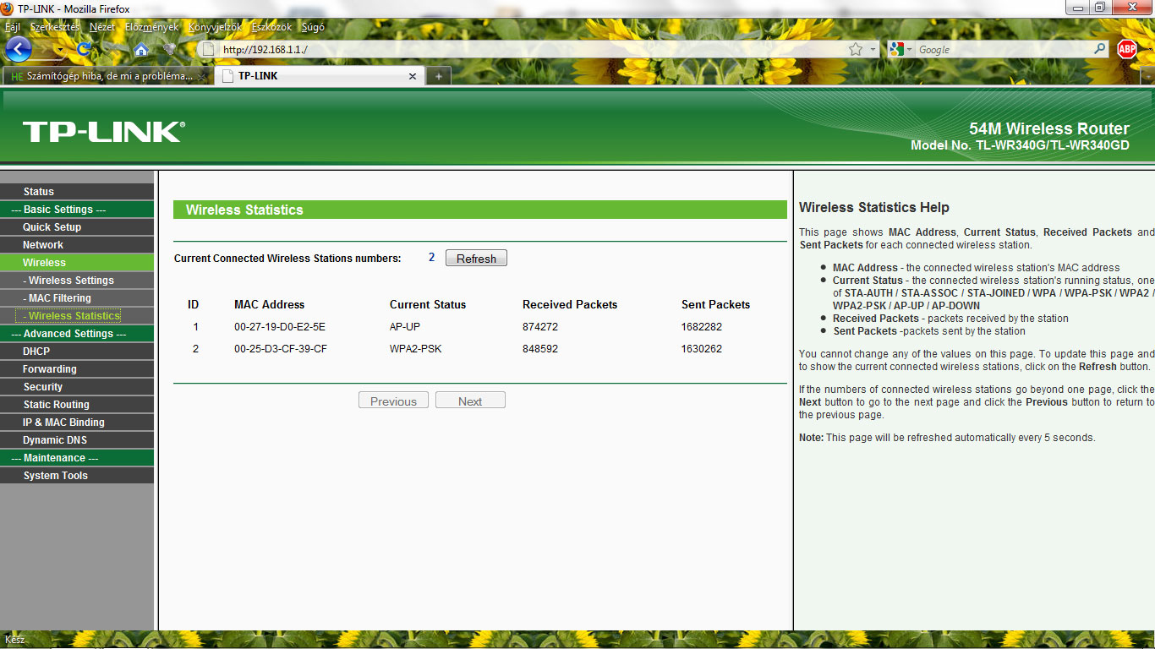Click MAC address 00-27-19-D0-E2-5E
Viewport: 1155px width, 649px height.
click(280, 327)
